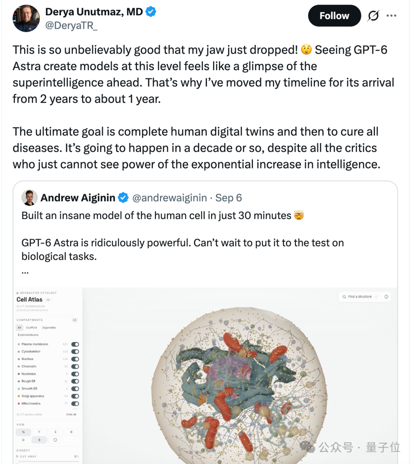Image resolution: width=414 pixels, height=464 pixels.
Task: Click the reset rotation view icon
Action: (55, 440)
